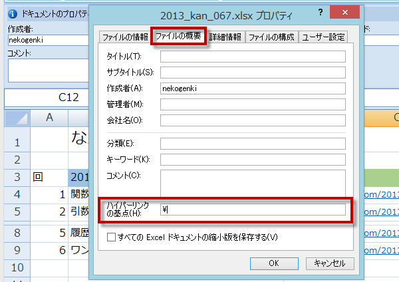Open the ファイルの構成 tab

[271, 37]
